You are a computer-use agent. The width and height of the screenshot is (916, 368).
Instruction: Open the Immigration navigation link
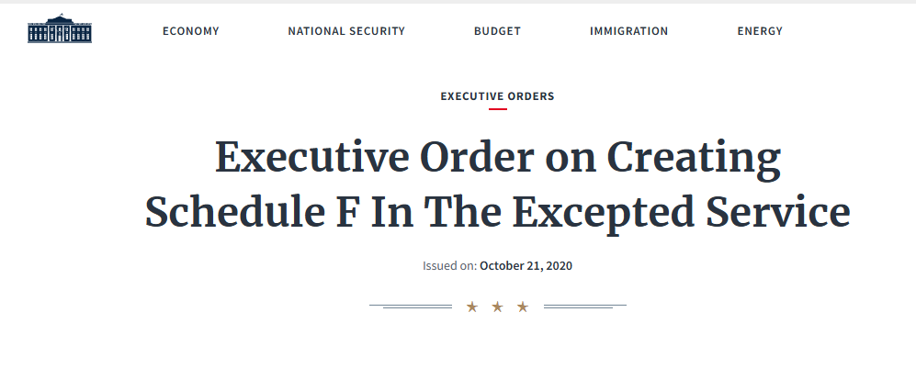[629, 31]
